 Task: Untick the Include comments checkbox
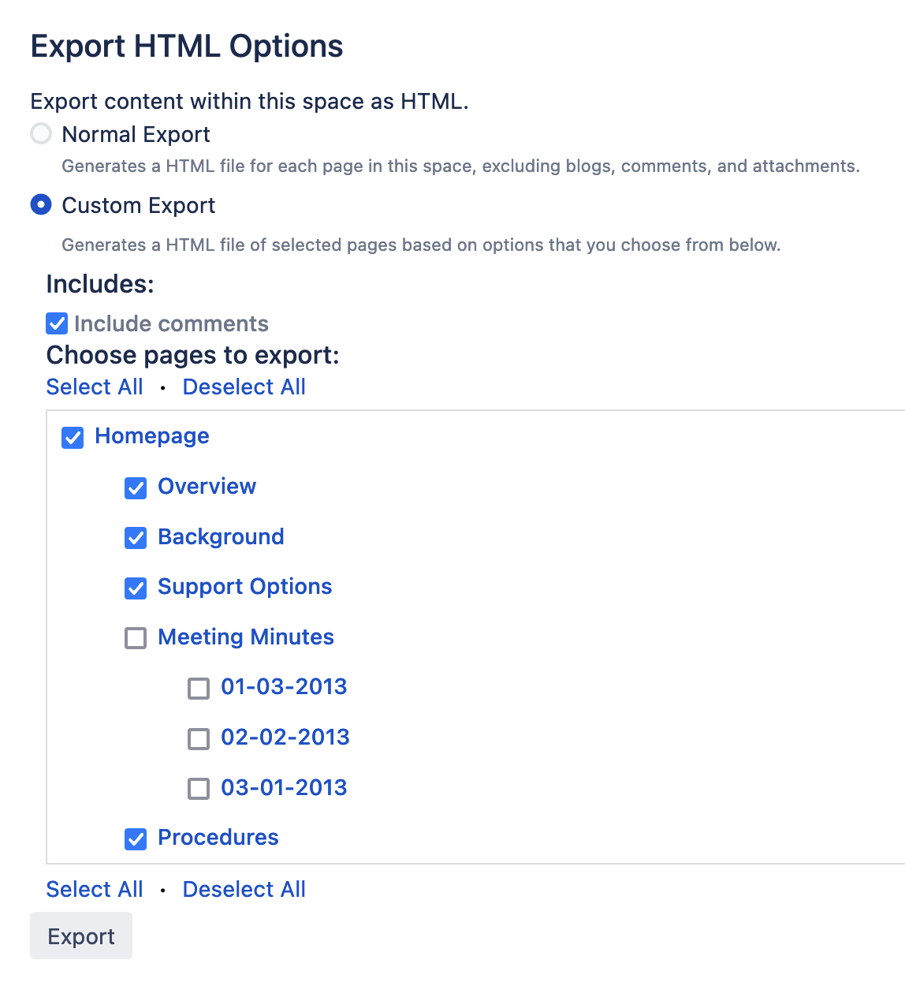pyautogui.click(x=57, y=323)
